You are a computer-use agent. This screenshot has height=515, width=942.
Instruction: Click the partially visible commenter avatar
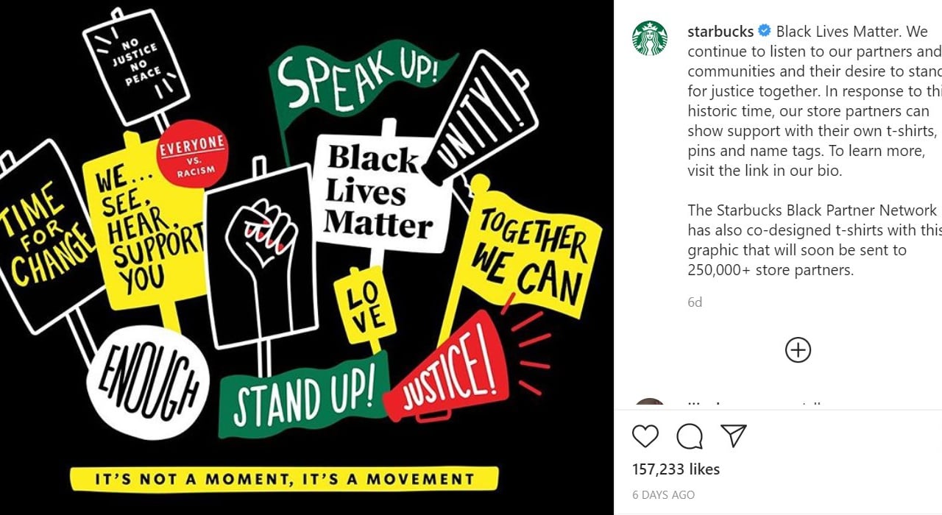coord(650,403)
